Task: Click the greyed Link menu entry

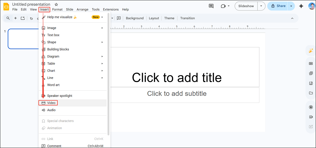Action: [x=73, y=139]
